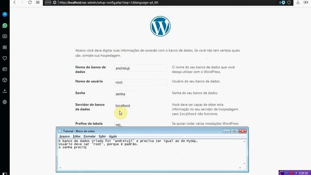Open Formatar menu in Bloco de notas

(89, 136)
